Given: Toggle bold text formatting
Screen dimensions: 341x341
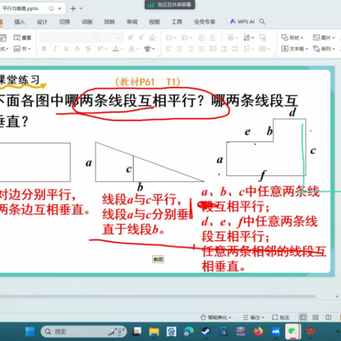Looking at the screenshot, I should click(x=44, y=49).
